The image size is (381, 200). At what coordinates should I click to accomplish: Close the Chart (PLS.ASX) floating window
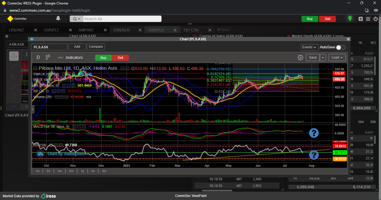[348, 39]
